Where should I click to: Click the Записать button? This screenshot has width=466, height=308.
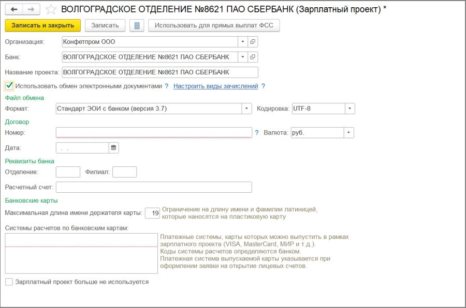[x=105, y=25]
